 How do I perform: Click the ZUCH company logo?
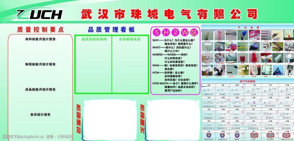39,15
